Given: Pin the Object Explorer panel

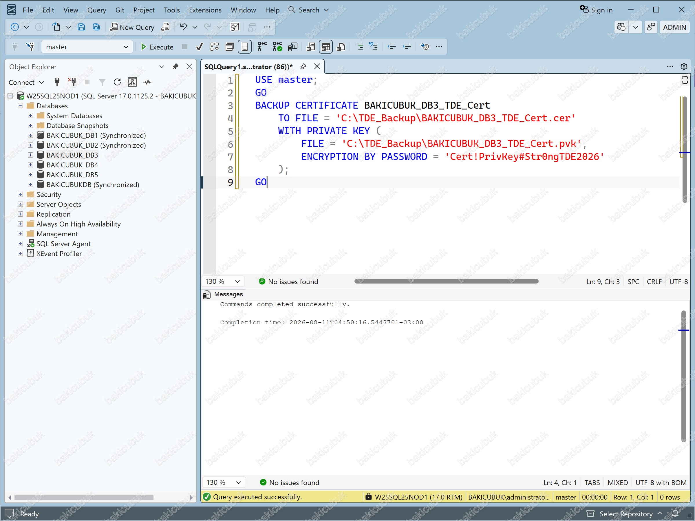Looking at the screenshot, I should pos(175,67).
